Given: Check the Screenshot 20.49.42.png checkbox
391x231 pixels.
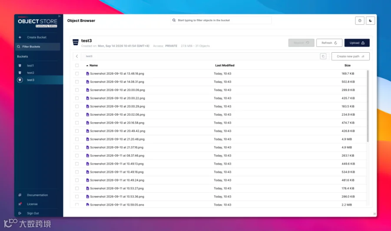Looking at the screenshot, I should [77, 131].
